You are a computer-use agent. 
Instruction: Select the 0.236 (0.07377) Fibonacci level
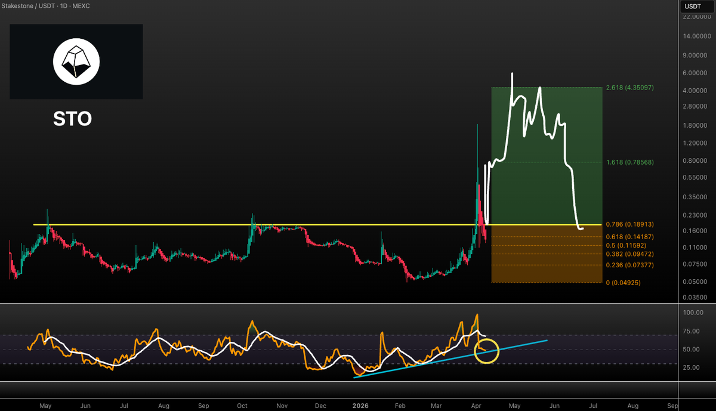[x=629, y=265]
